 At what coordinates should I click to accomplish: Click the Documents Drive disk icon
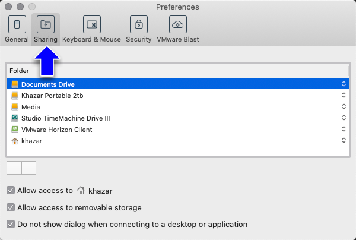(15, 84)
